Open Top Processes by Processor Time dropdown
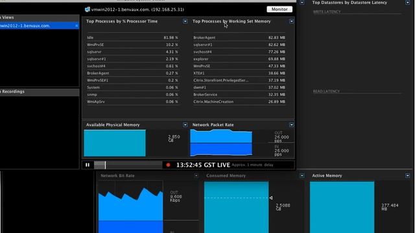 click(x=185, y=21)
